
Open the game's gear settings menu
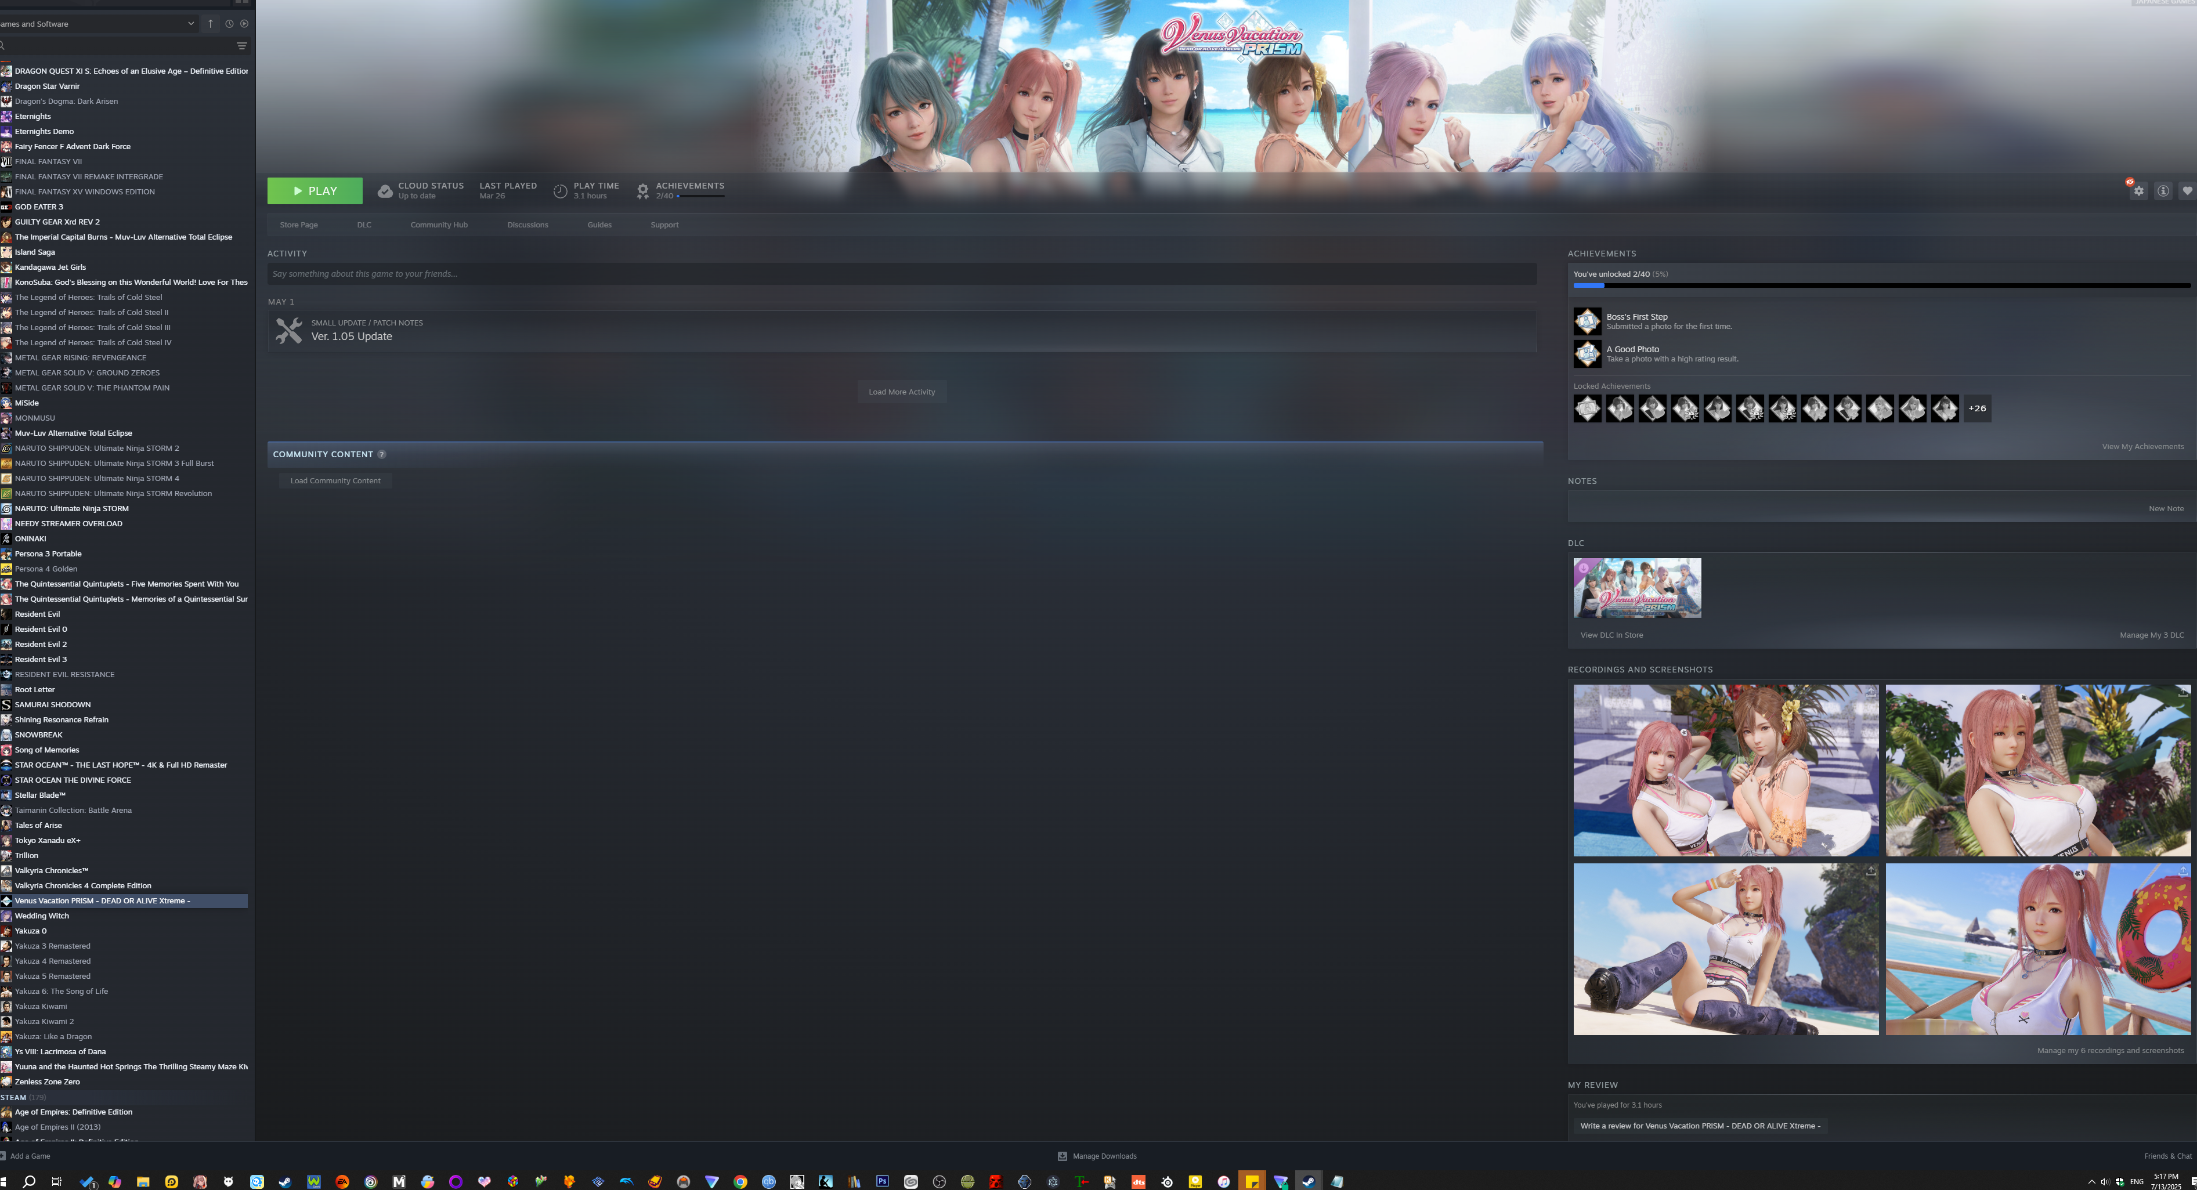2138,192
